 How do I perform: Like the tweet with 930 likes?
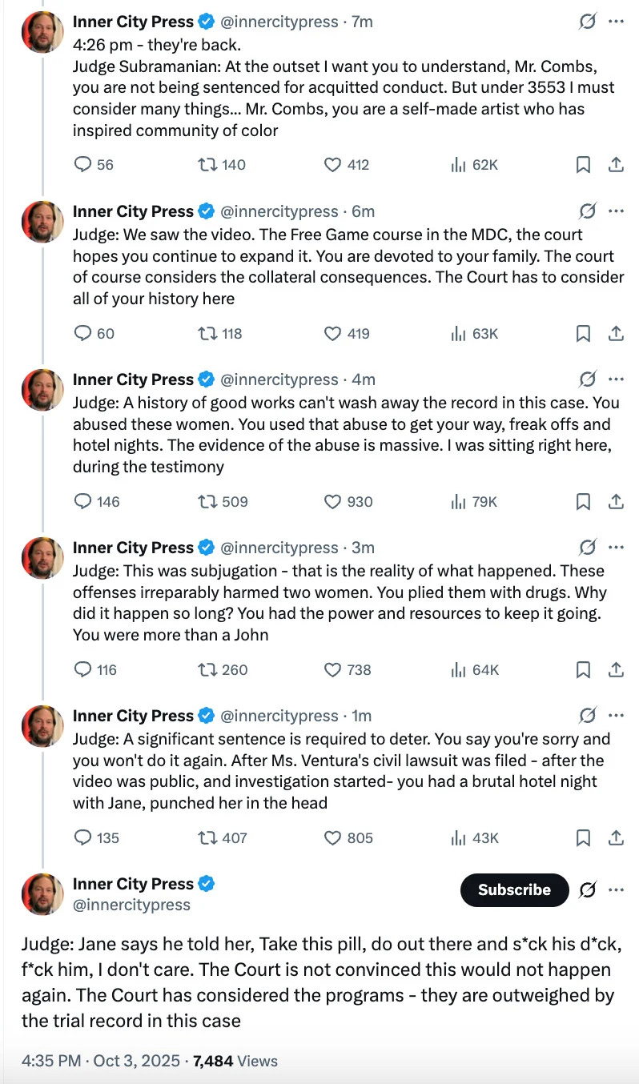pyautogui.click(x=333, y=501)
